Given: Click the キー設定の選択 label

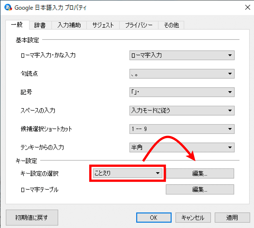Looking at the screenshot, I should pos(39,174).
